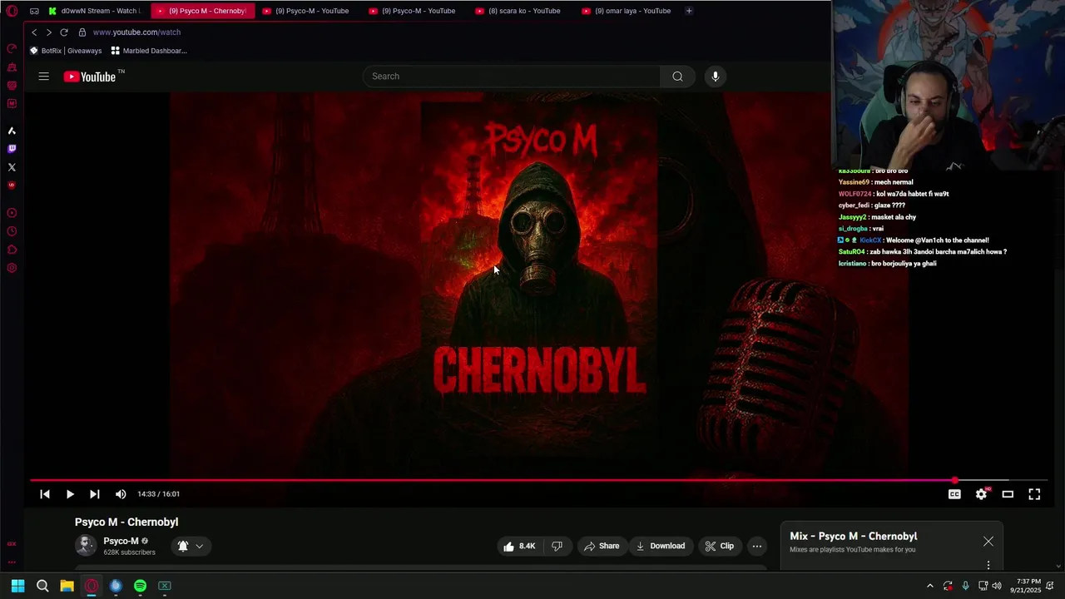Screen dimensions: 1065x599
Task: Click chat message from Jassyyy2
Action: tap(877, 217)
